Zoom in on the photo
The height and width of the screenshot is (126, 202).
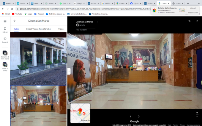pos(197,113)
